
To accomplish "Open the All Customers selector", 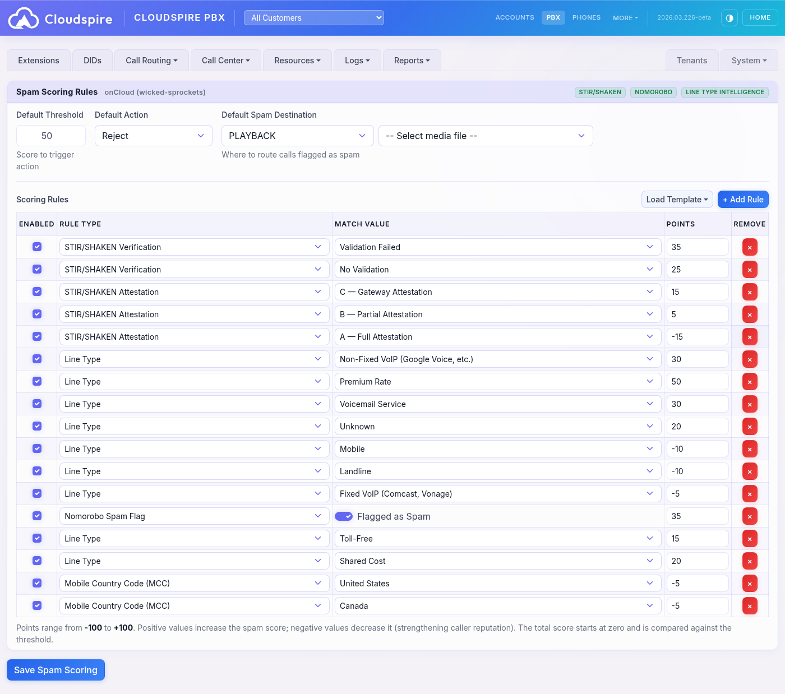I will tap(313, 17).
